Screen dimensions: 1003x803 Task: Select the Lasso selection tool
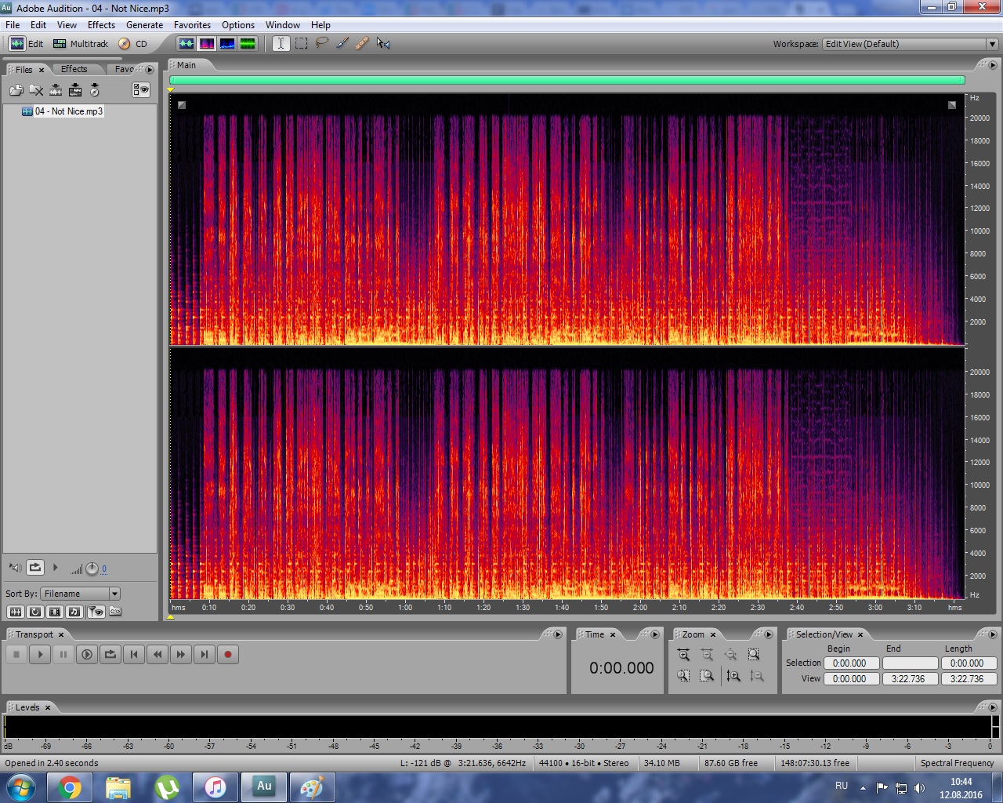[x=321, y=44]
